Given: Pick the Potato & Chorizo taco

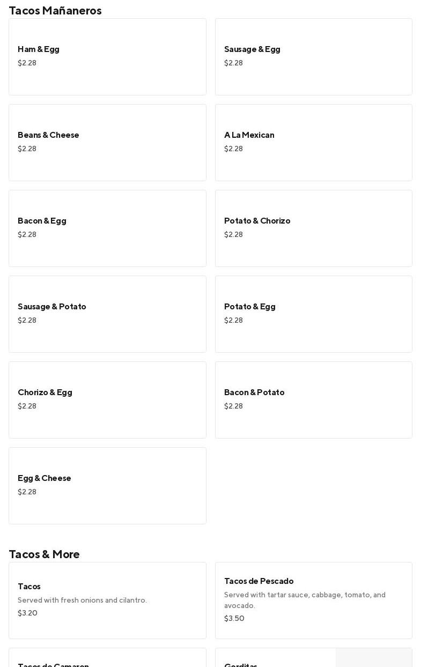Looking at the screenshot, I should (313, 228).
